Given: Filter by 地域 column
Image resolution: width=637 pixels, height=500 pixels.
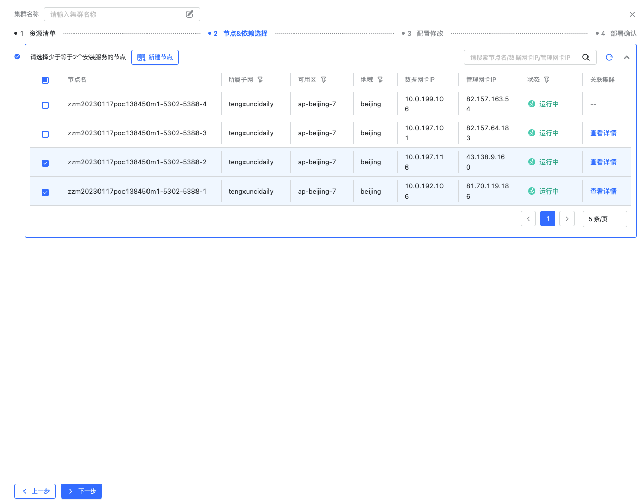Looking at the screenshot, I should (x=380, y=80).
